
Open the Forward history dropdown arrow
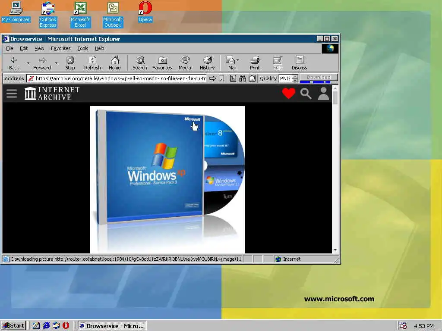(56, 63)
